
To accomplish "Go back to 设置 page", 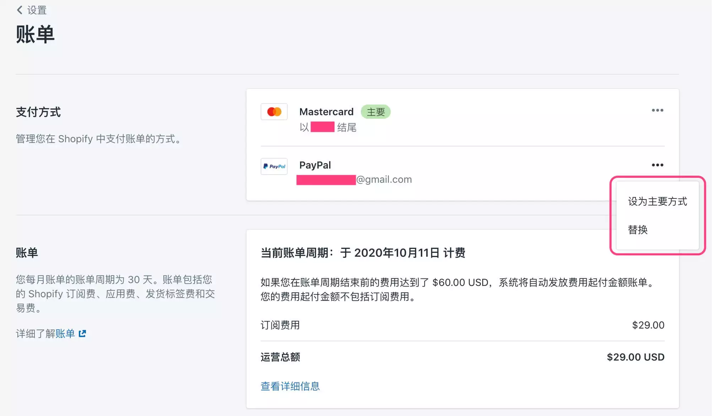I will (x=37, y=10).
